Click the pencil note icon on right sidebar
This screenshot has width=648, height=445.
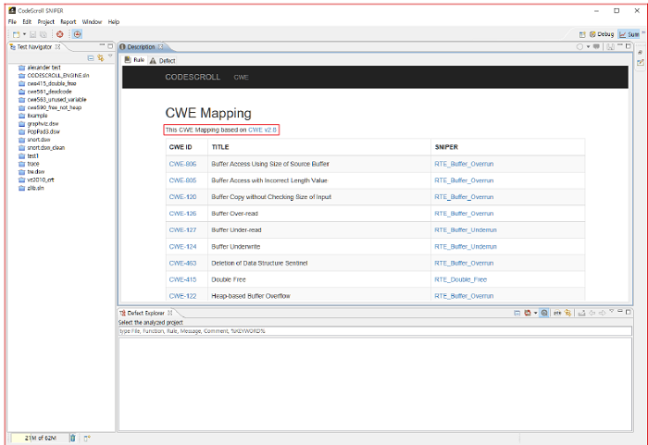point(641,62)
